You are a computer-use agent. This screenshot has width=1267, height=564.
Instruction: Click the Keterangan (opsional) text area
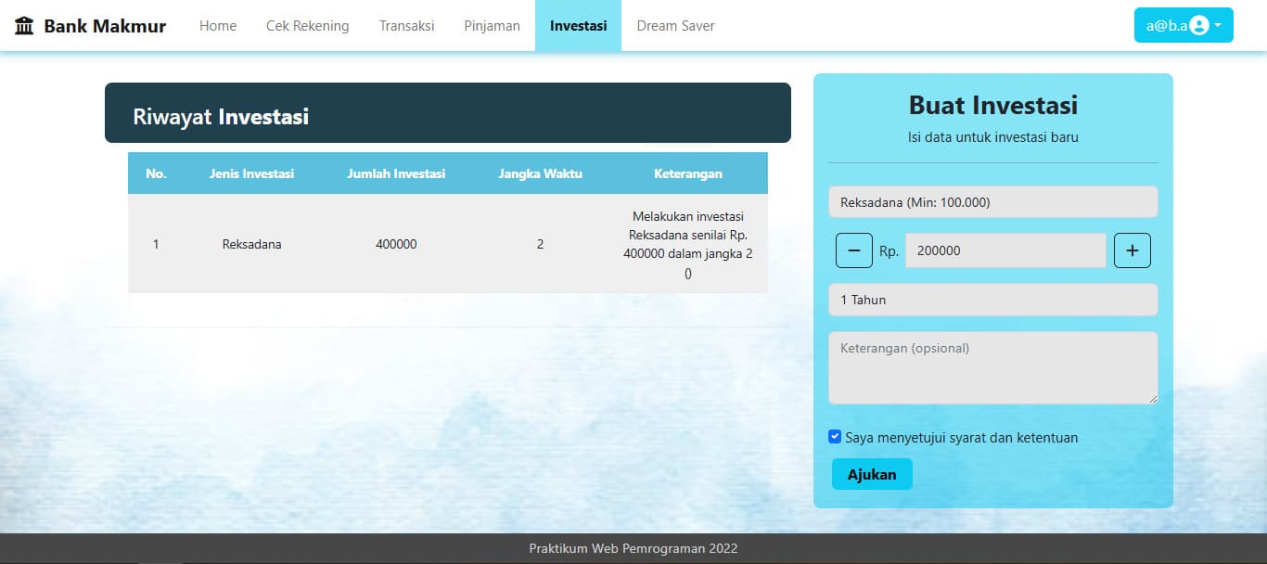[992, 367]
